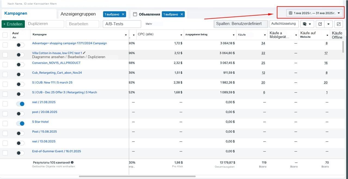Turn off reel / 21.08.2025 campaign
Image resolution: width=348 pixels, height=179 pixels.
20,104
